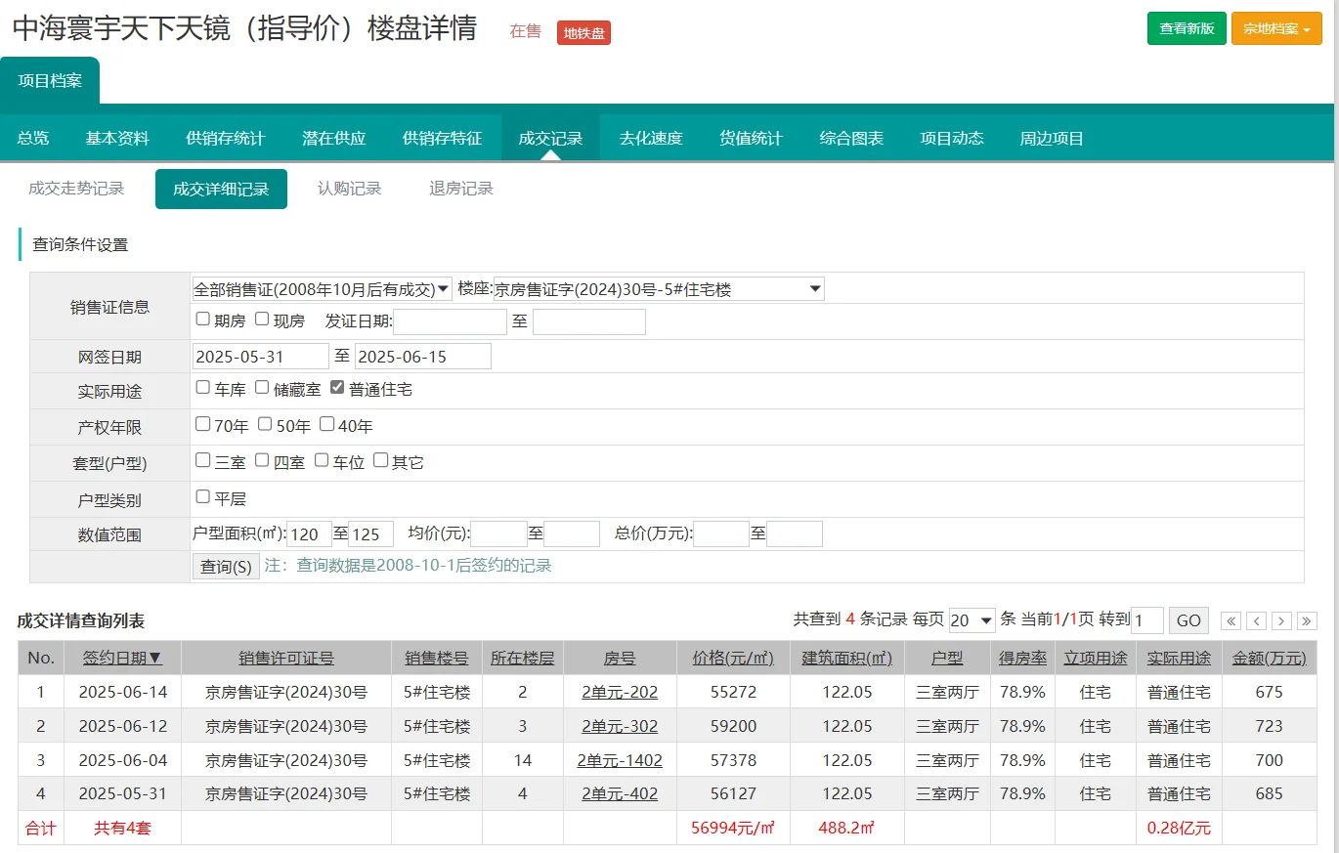Switch to 退房记录 subtab
The height and width of the screenshot is (853, 1339).
pos(461,189)
